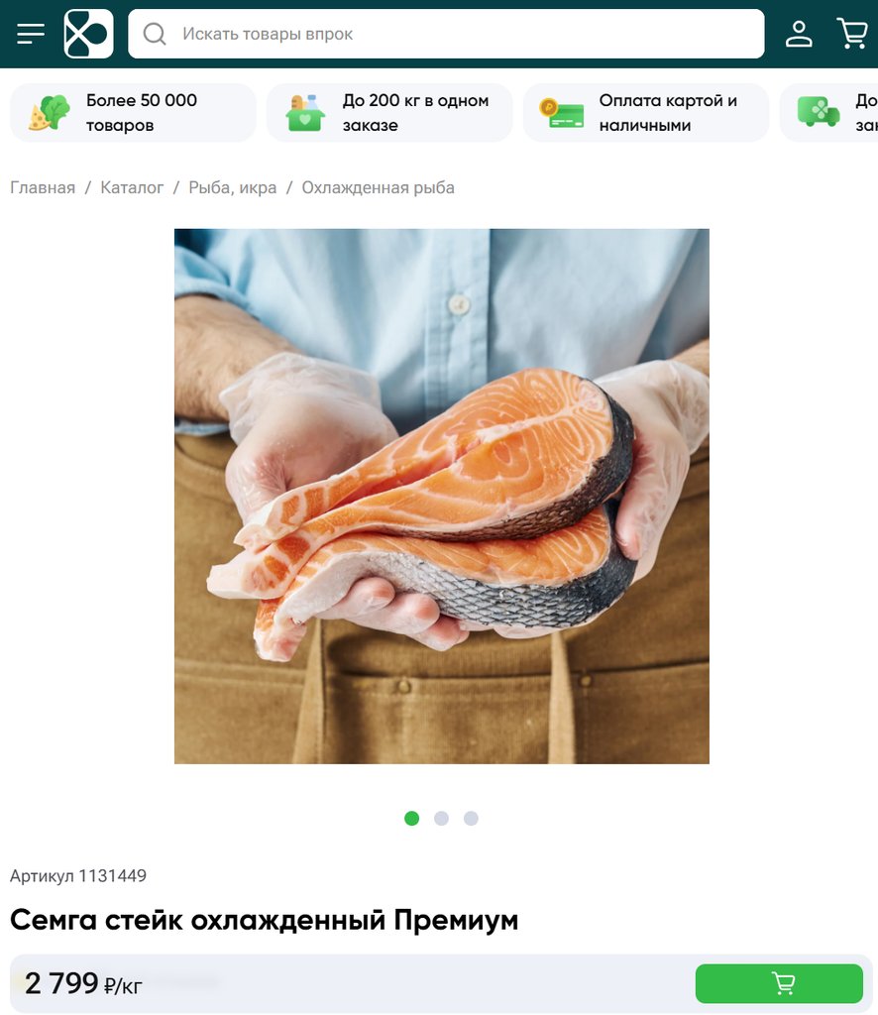
Task: Click the broccoli and cheese icon
Action: pyautogui.click(x=50, y=113)
